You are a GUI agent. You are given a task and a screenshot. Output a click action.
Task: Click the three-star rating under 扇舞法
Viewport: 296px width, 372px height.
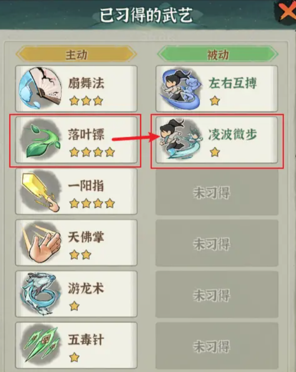(86, 101)
